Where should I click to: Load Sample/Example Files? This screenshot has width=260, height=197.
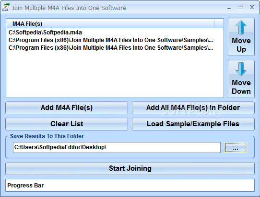(193, 124)
